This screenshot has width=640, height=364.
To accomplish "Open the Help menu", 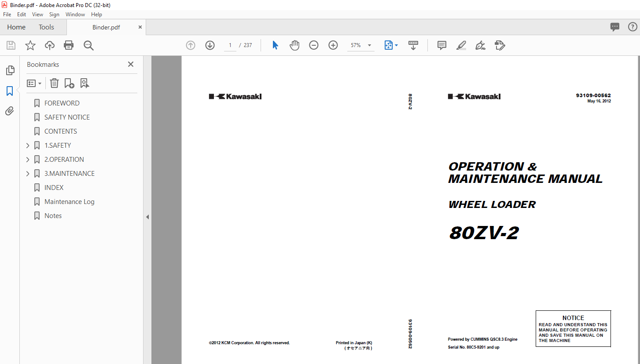I will point(96,15).
